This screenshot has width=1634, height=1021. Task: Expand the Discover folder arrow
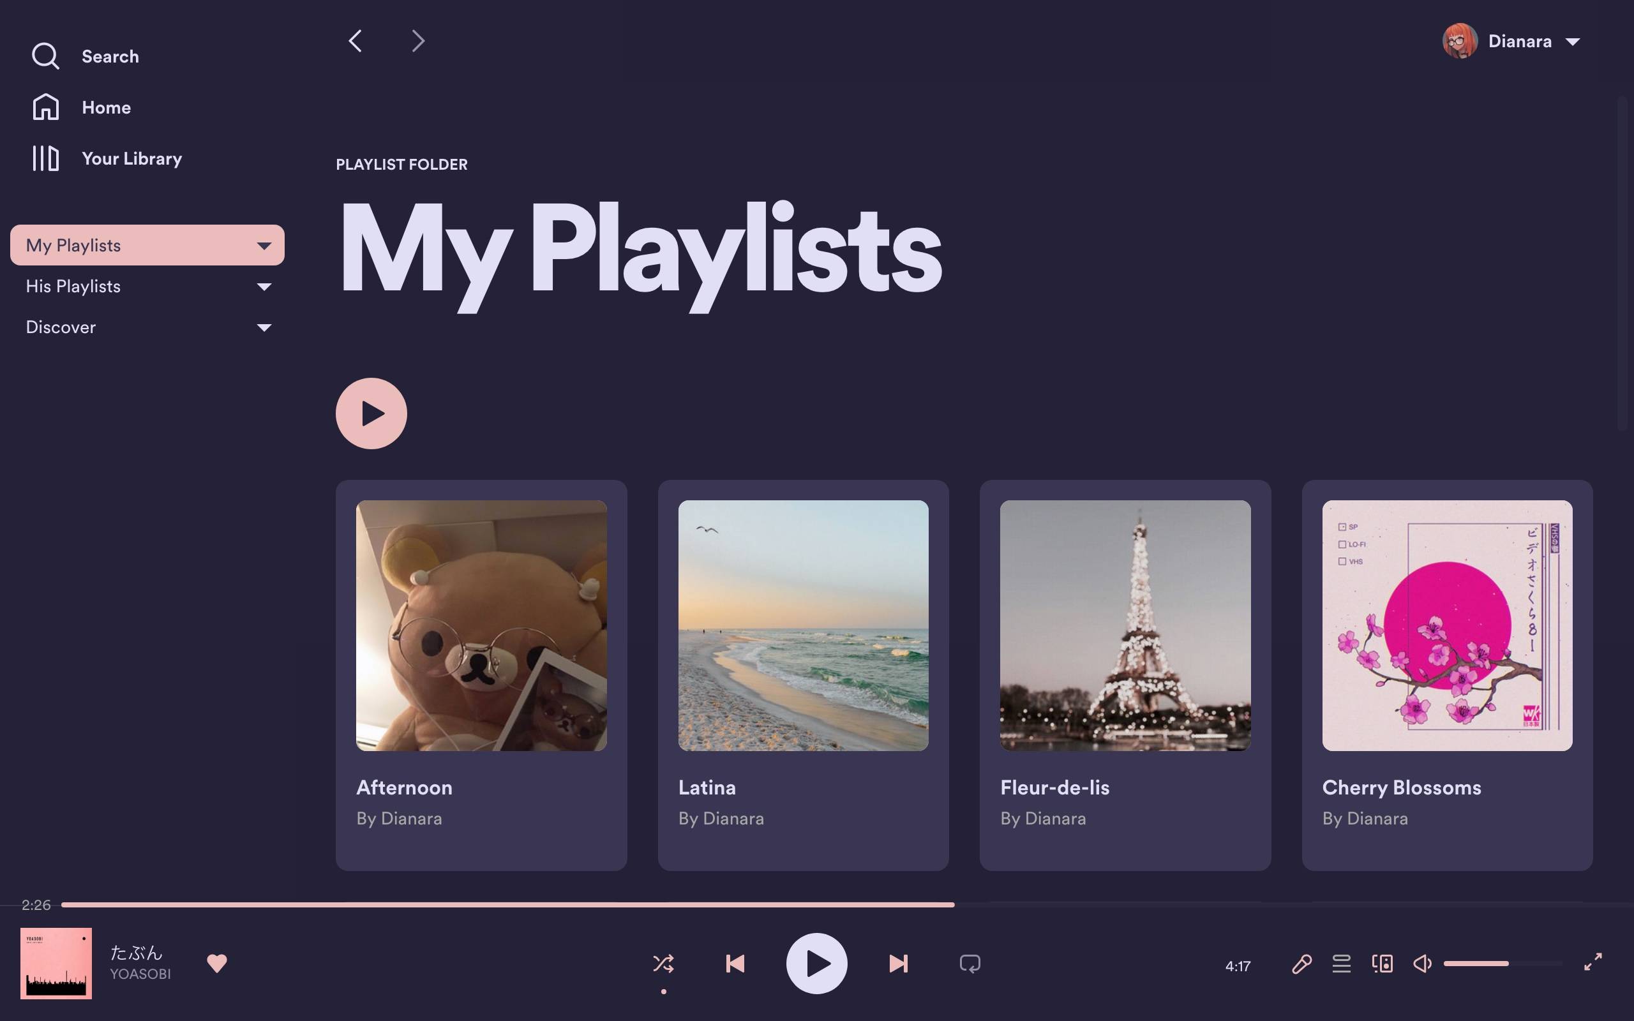click(264, 327)
